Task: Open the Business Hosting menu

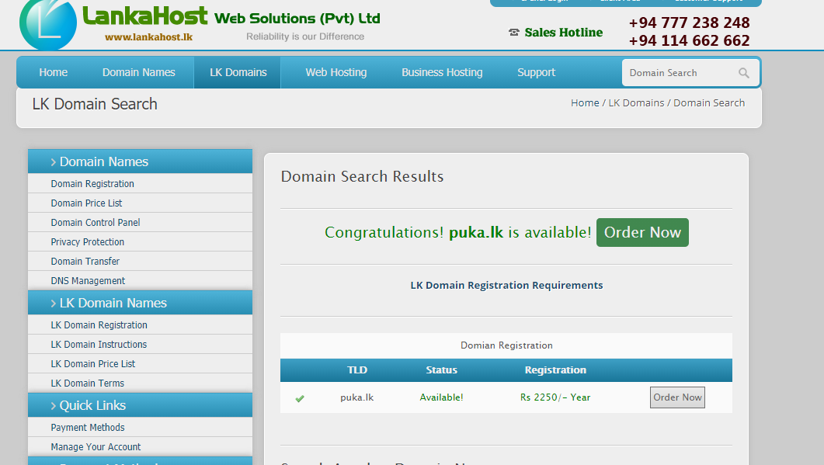Action: (x=442, y=72)
